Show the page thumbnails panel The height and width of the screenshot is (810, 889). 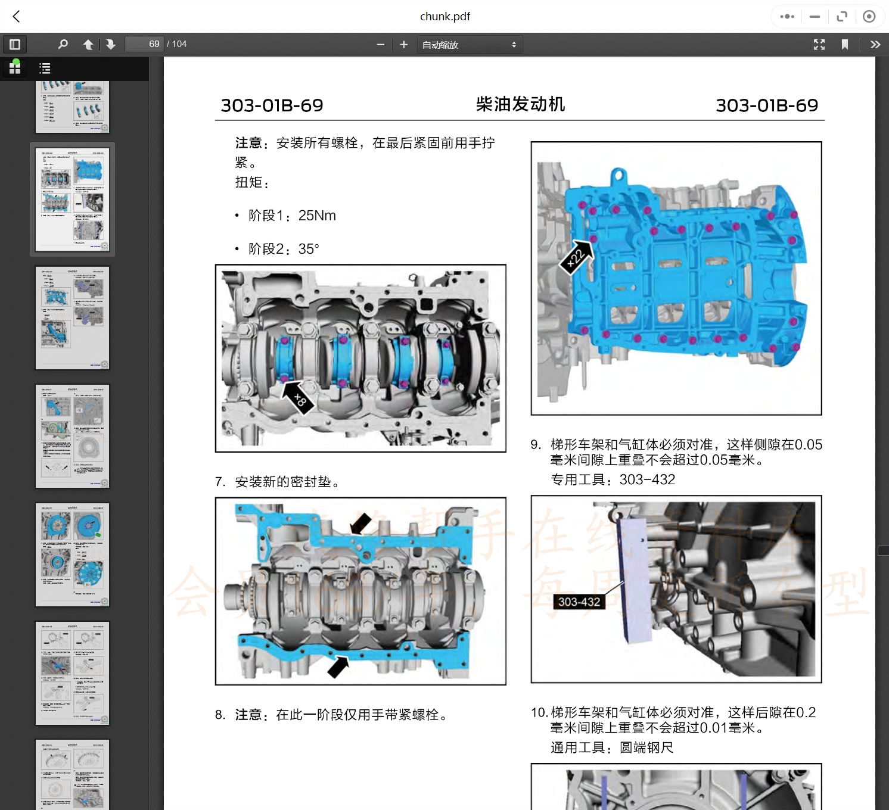tap(15, 67)
